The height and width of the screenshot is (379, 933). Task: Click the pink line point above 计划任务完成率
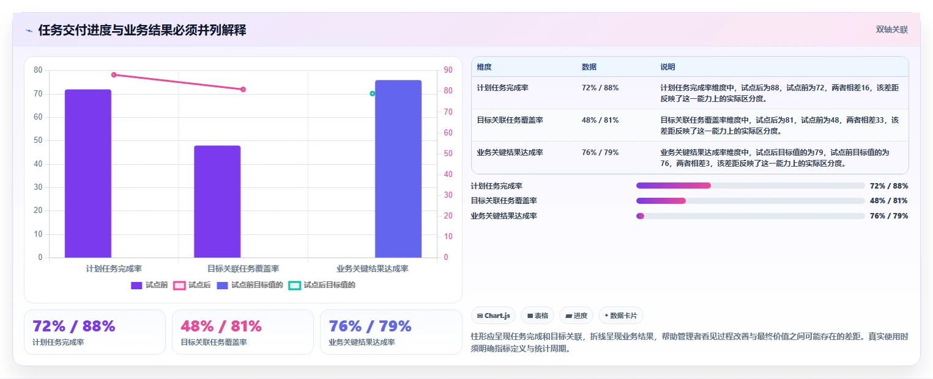tap(114, 74)
